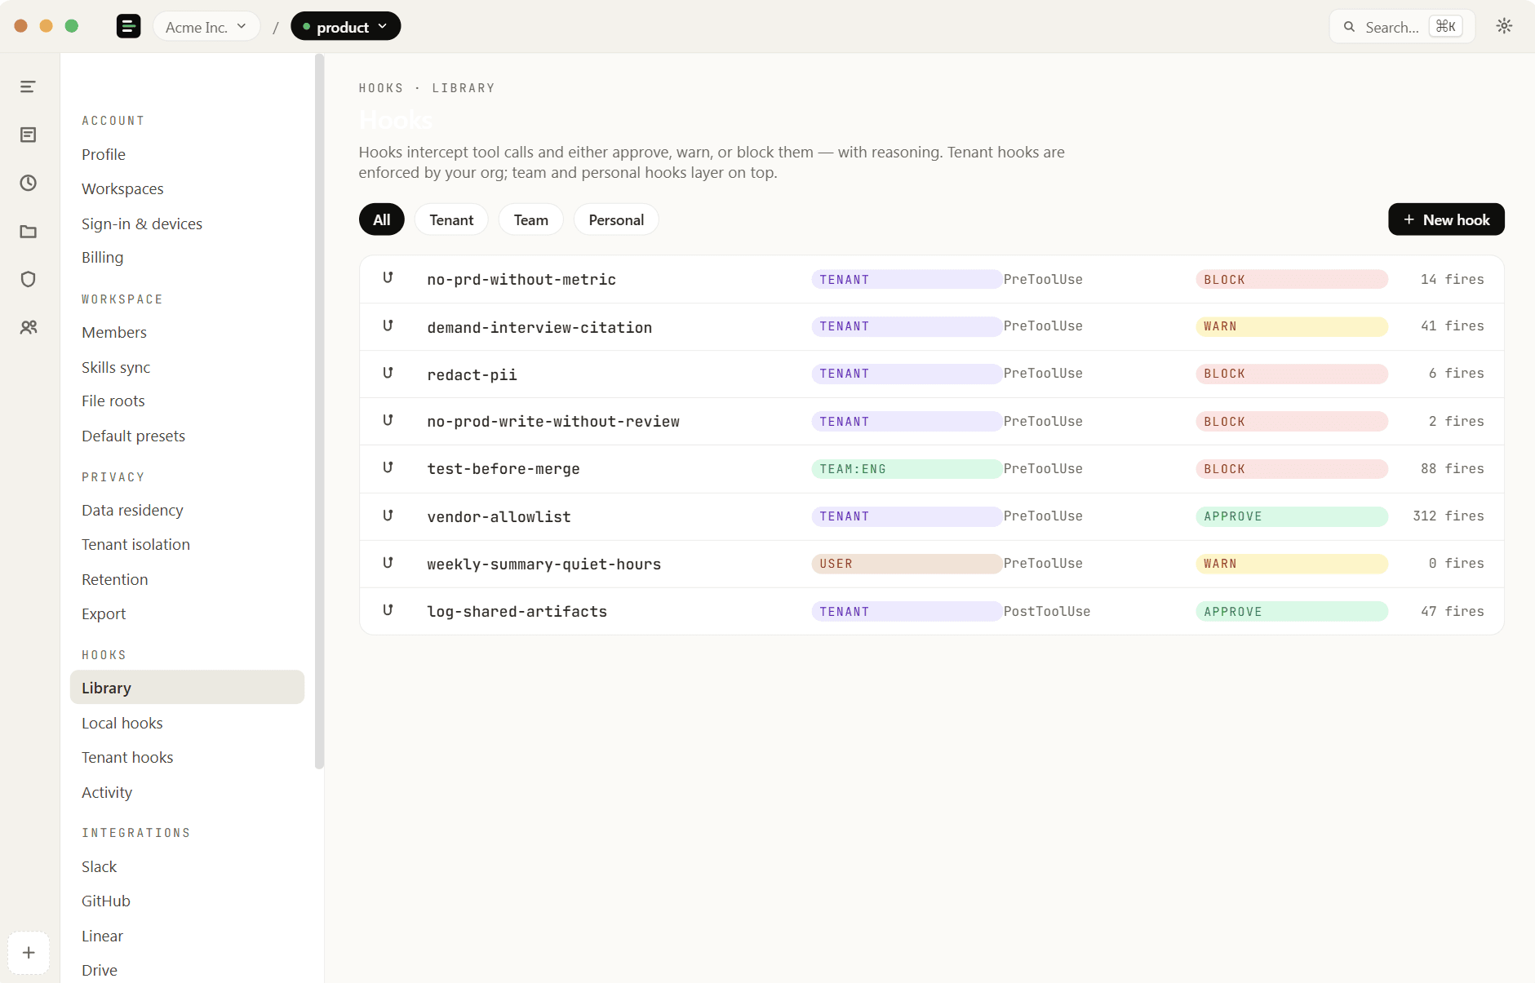
Task: Click the app logo icon in title bar
Action: [128, 26]
